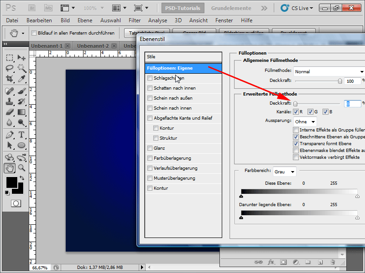Swap foreground and background colors
This screenshot has width=365, height=273.
(x=22, y=178)
